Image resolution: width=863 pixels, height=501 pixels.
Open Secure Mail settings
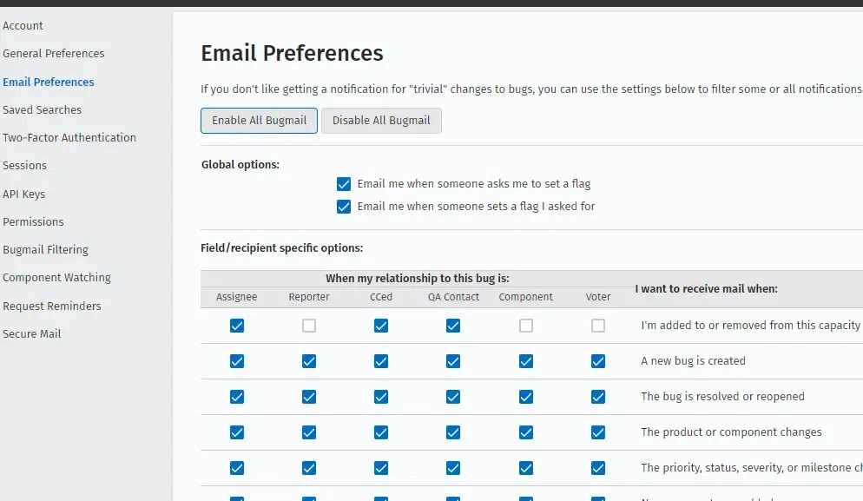(32, 334)
